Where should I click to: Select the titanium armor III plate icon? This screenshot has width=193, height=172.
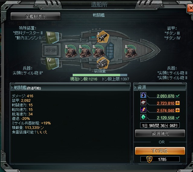pyautogui.click(x=51, y=38)
